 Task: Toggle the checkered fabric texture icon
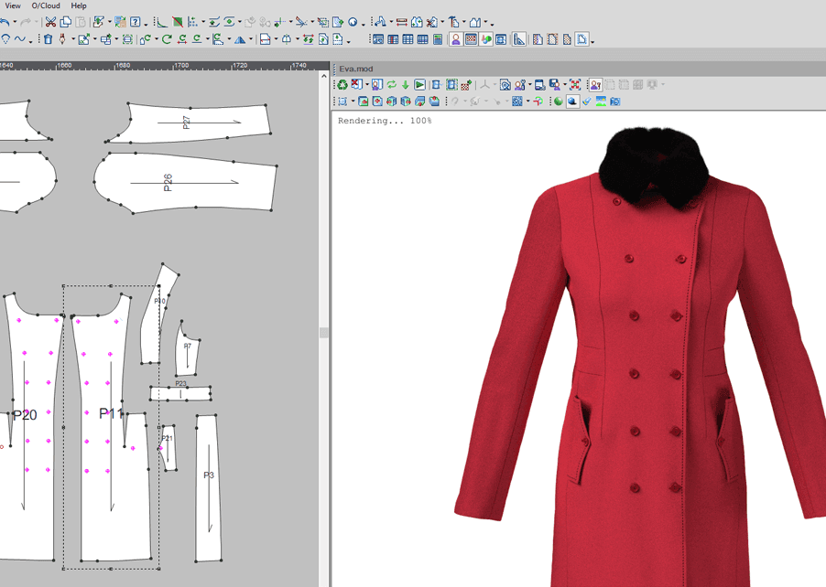tap(471, 38)
